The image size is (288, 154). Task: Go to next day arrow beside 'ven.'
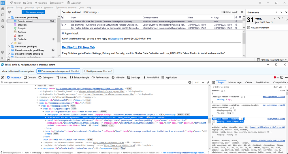(x=283, y=18)
